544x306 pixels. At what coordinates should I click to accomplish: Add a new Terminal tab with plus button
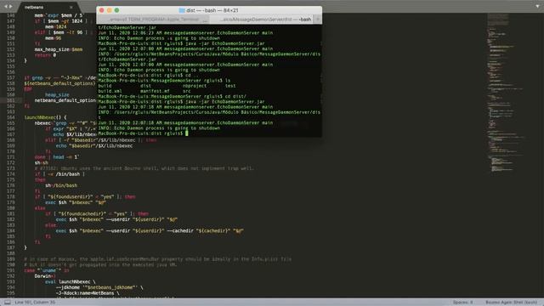317,20
